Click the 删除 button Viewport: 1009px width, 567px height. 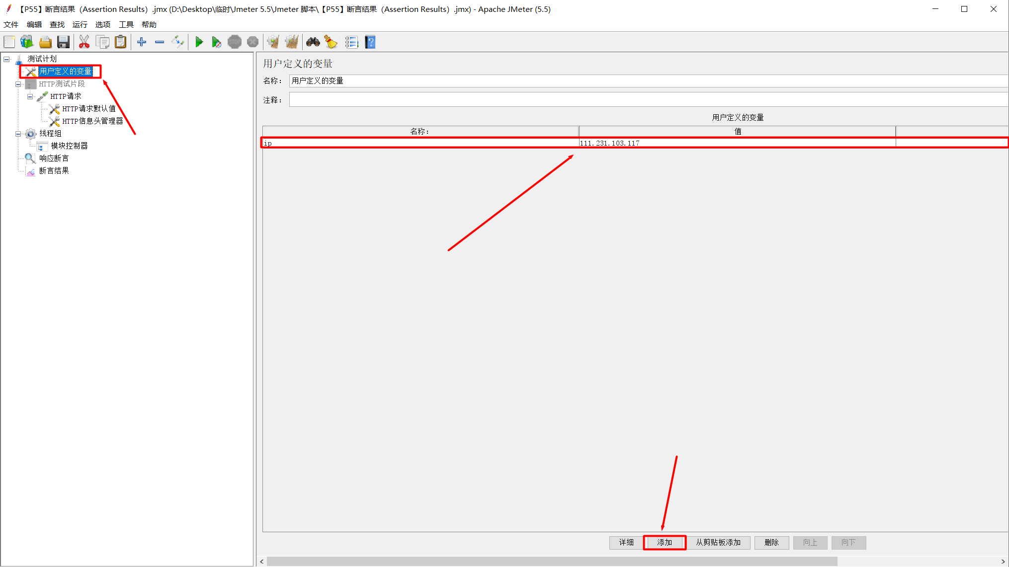[x=771, y=543]
